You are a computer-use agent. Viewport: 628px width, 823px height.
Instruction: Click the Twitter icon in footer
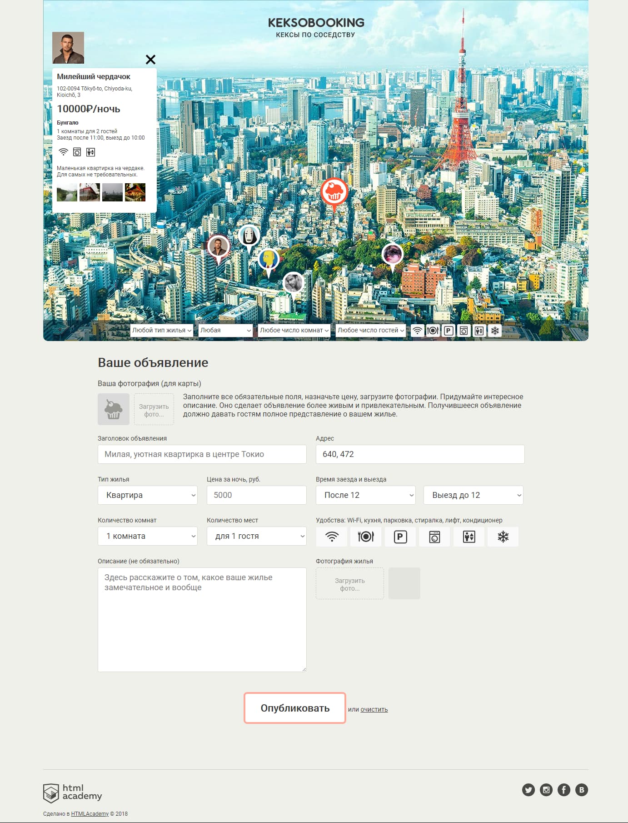(x=528, y=790)
